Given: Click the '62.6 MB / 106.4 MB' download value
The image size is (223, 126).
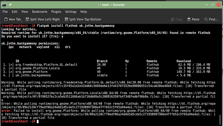Looking at the screenshot, I should (194, 65).
